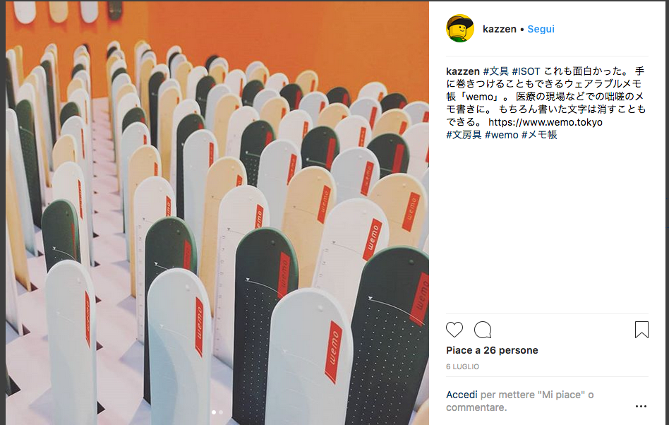This screenshot has height=425, width=669.
Task: Select the second carousel dot indicator
Action: 221,412
